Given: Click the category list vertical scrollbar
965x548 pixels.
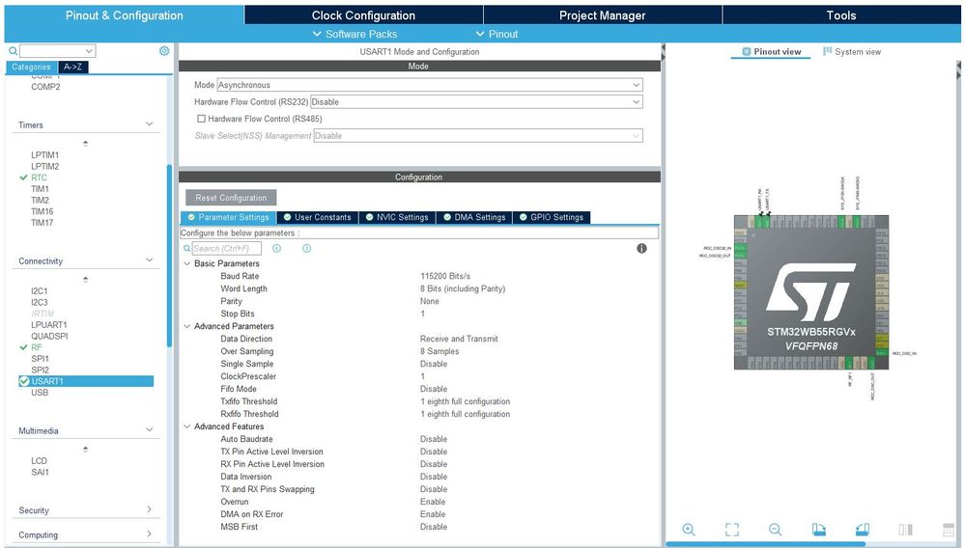Looking at the screenshot, I should (x=169, y=257).
